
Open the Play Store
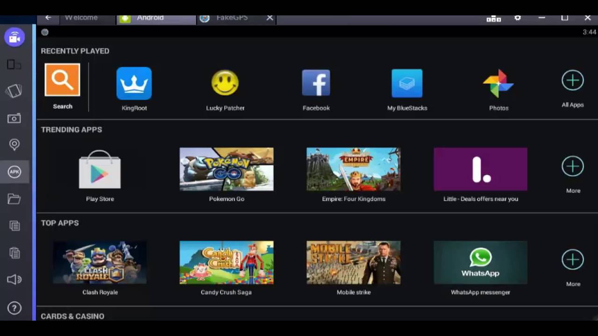tap(100, 169)
